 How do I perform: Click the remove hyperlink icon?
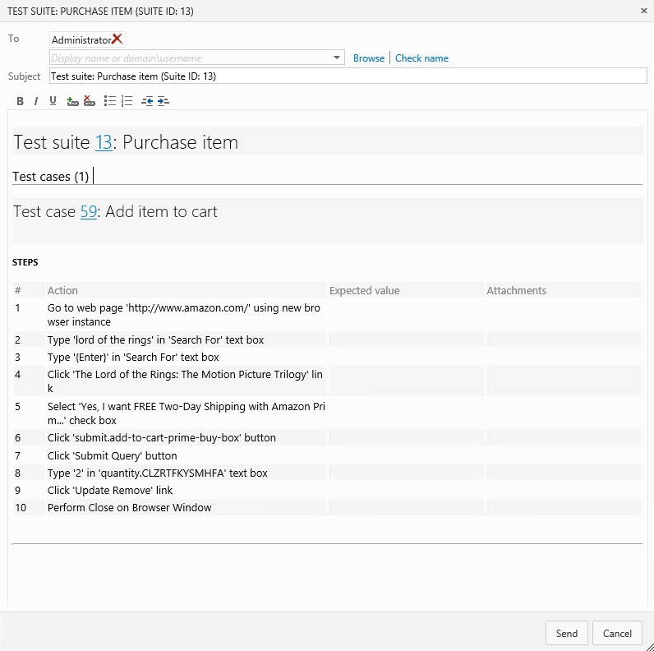tap(90, 101)
